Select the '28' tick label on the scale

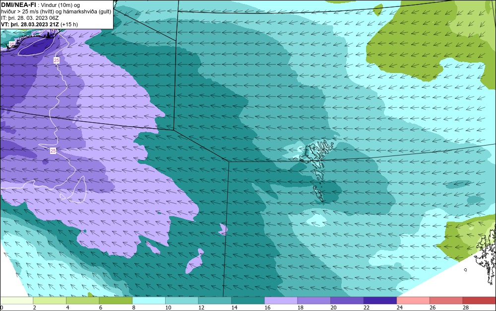466,308
